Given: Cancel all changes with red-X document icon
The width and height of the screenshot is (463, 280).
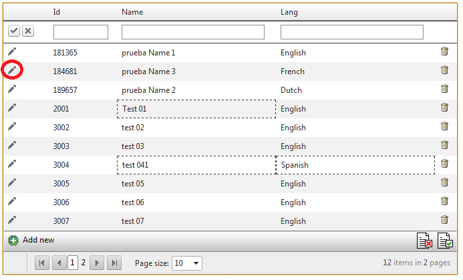Looking at the screenshot, I should pyautogui.click(x=424, y=241).
